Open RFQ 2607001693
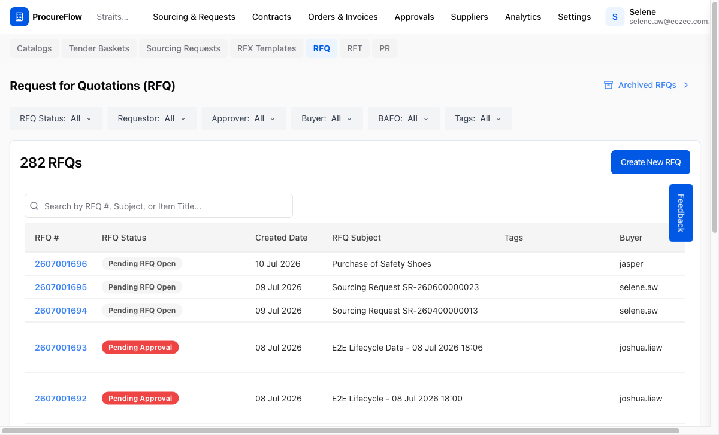Screen dimensions: 719x435 coord(61,348)
